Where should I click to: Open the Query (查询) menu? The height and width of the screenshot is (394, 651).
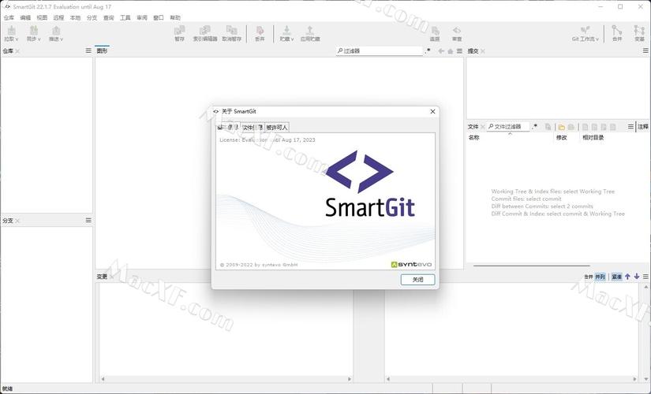click(108, 18)
